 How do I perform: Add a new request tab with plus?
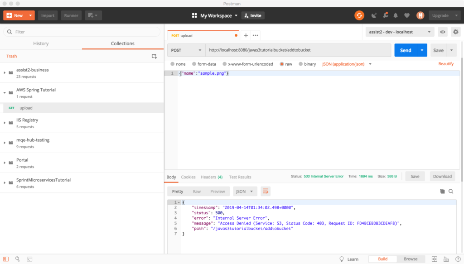[246, 35]
